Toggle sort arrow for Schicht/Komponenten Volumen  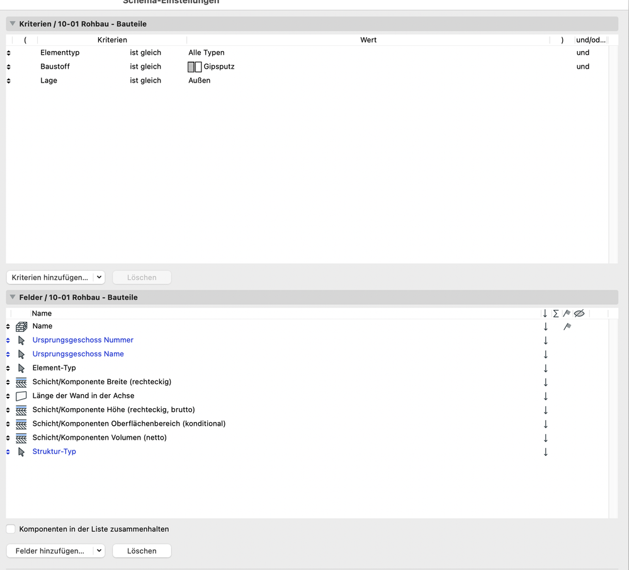tap(545, 438)
